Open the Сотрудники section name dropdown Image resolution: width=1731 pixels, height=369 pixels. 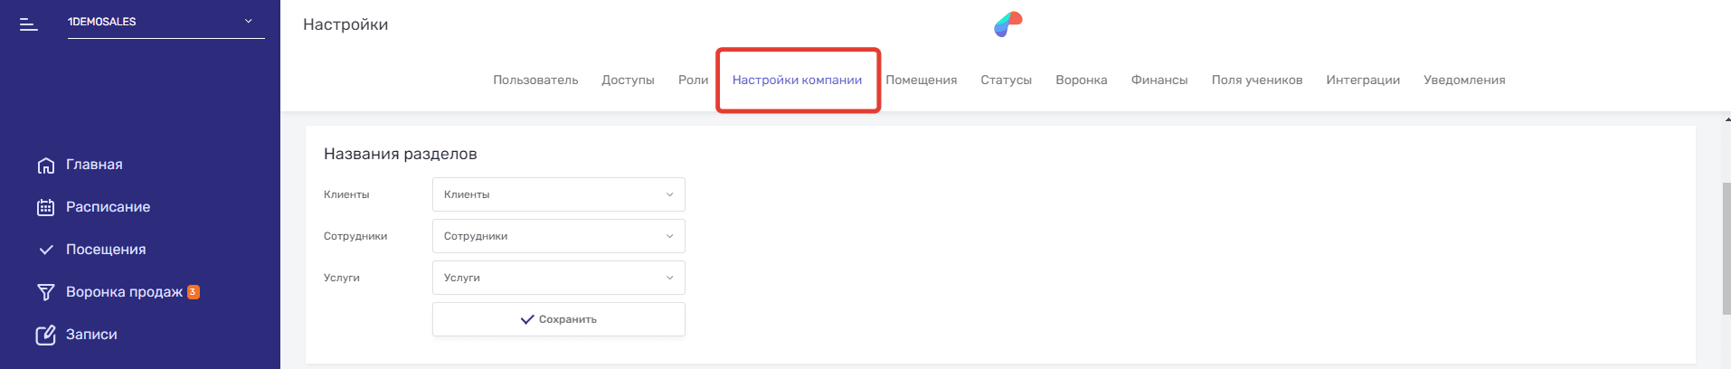pyautogui.click(x=558, y=236)
